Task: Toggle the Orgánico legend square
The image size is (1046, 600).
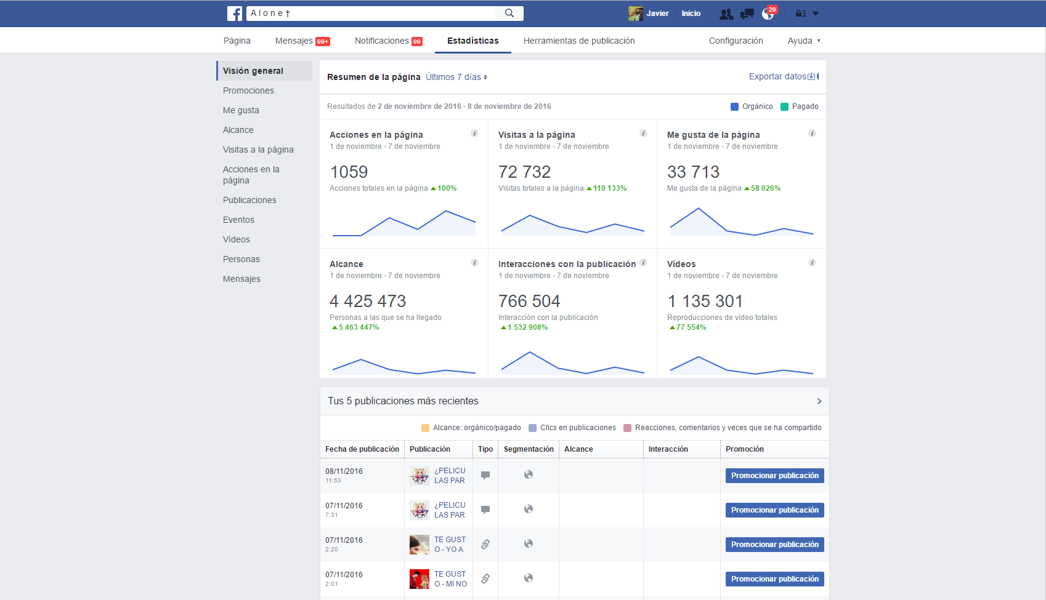Action: click(x=734, y=106)
